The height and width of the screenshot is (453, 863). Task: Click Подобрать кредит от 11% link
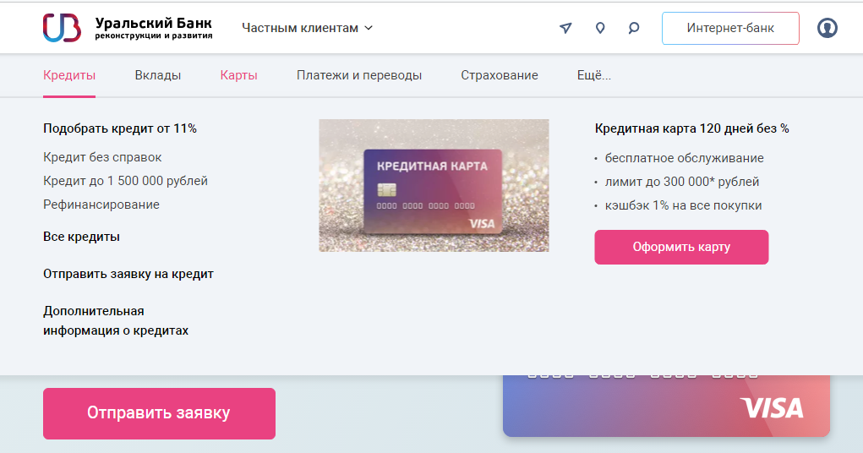(x=120, y=128)
